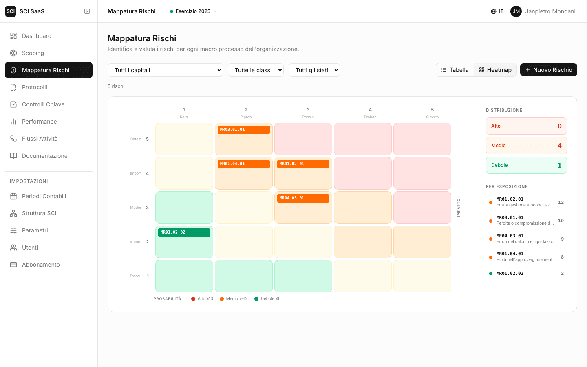Open Parametri settings
Viewport: 587px width, 367px height.
click(x=49, y=230)
